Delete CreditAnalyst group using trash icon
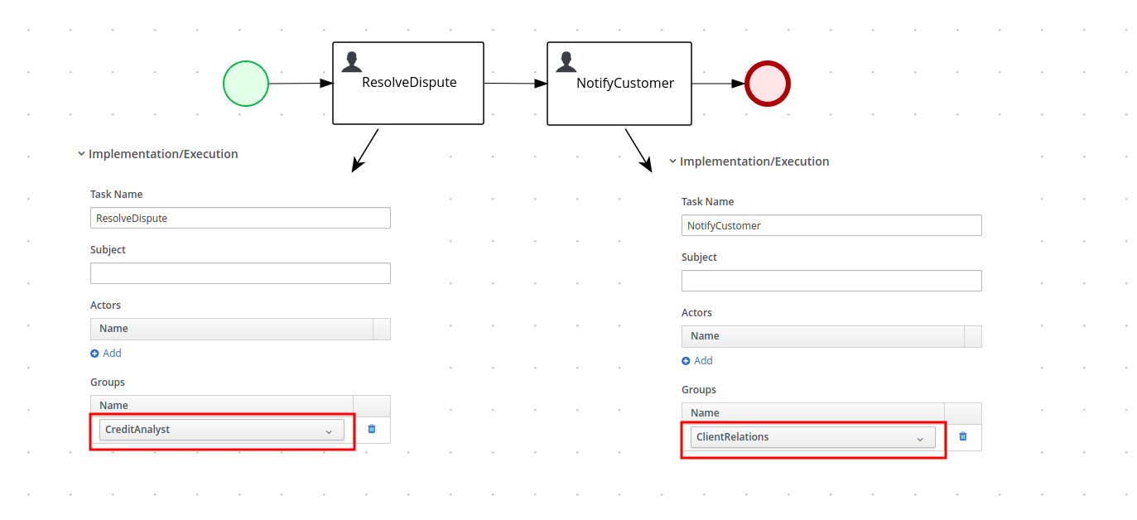Screen dimensions: 1137x520 click(371, 430)
